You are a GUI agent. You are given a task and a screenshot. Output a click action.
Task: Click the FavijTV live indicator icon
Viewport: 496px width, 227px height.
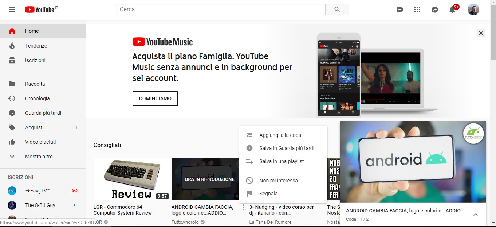[x=75, y=191]
